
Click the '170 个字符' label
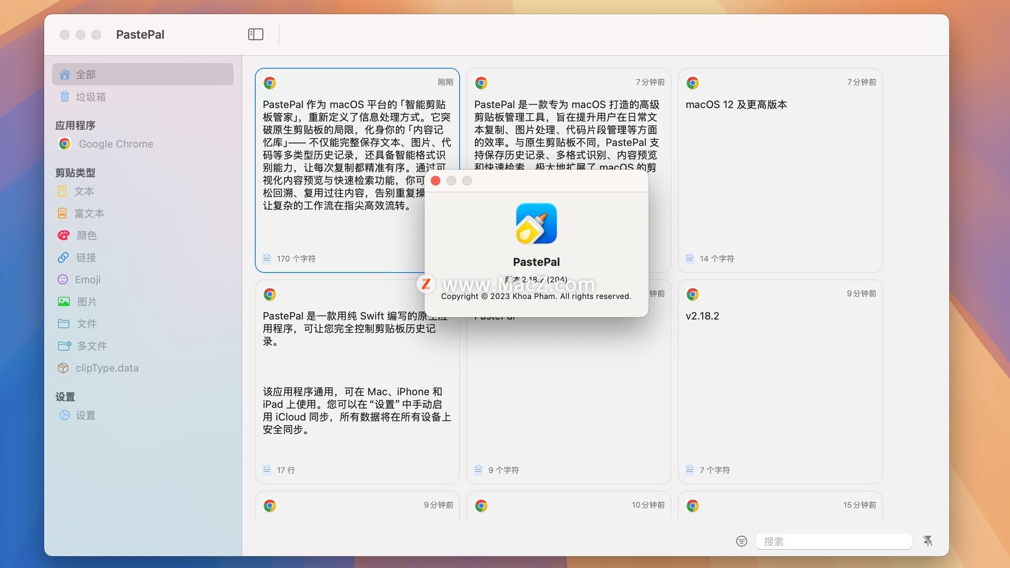(x=296, y=259)
